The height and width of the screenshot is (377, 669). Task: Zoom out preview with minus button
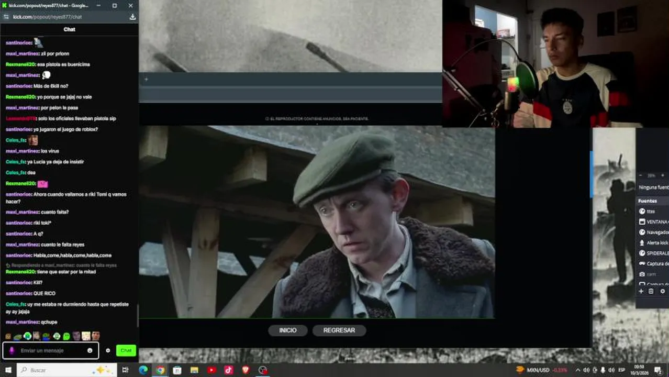pyautogui.click(x=641, y=175)
